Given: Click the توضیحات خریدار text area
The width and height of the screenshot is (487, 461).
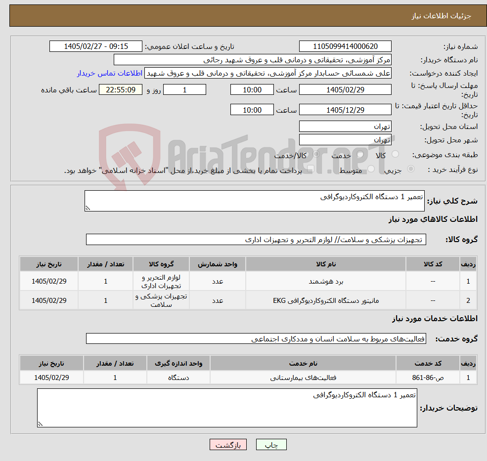Looking at the screenshot, I should pos(227,408).
